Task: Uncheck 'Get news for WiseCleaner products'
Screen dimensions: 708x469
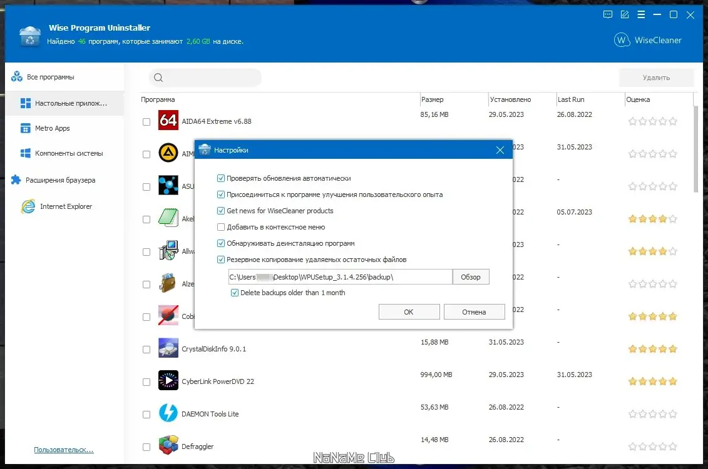Action: [222, 210]
